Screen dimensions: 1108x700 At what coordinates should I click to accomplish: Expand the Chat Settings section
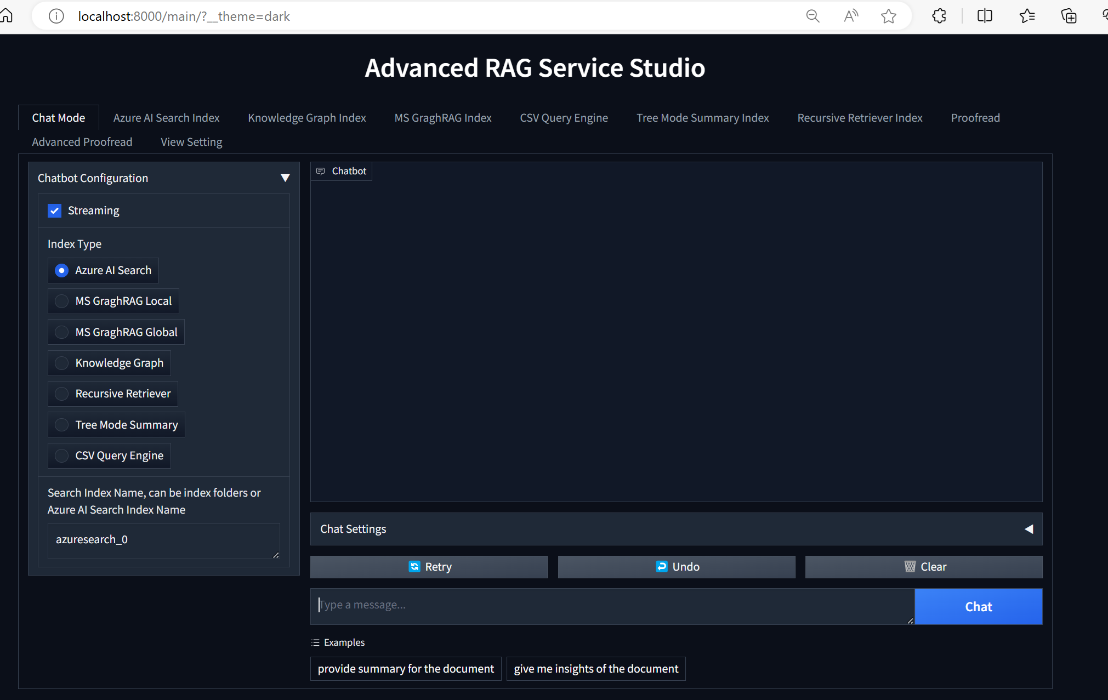(x=1029, y=529)
